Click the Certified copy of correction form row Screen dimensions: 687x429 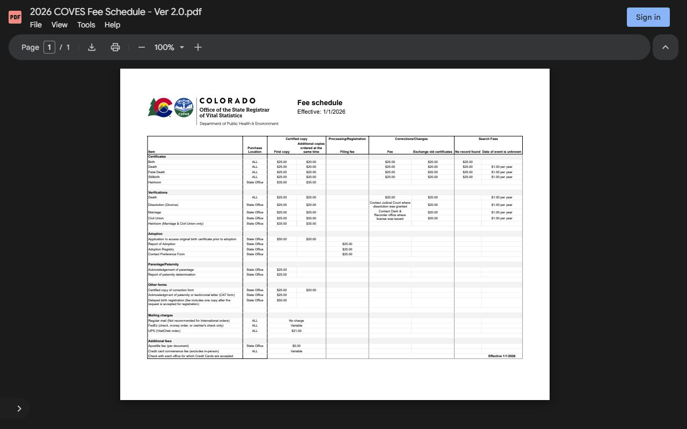tap(171, 290)
